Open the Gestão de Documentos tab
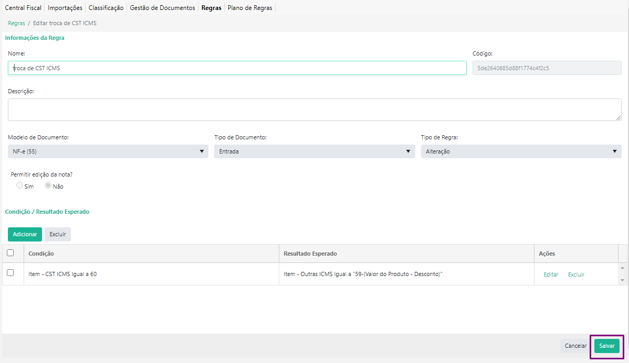The height and width of the screenshot is (363, 629). click(x=162, y=8)
